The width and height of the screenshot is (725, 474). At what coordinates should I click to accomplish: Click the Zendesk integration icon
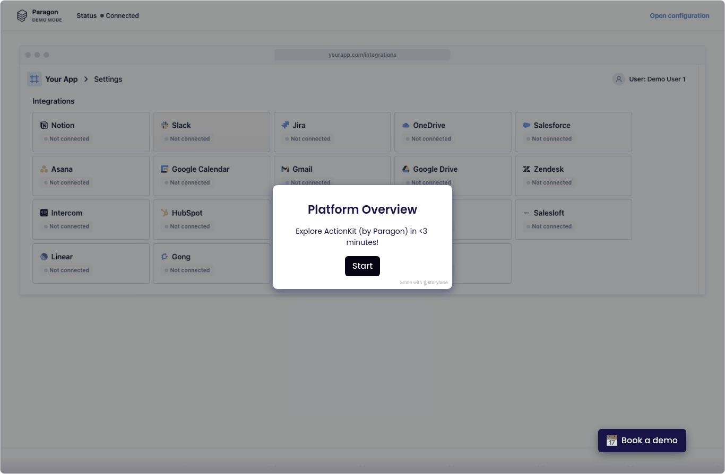527,170
